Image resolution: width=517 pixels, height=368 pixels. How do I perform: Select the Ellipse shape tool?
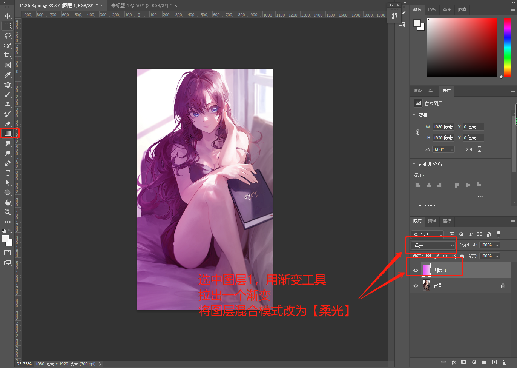(8, 192)
